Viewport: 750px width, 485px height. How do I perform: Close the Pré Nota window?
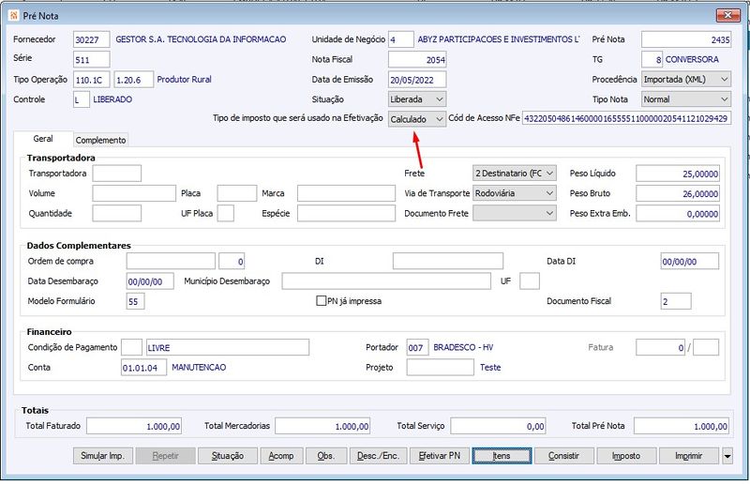point(728,15)
